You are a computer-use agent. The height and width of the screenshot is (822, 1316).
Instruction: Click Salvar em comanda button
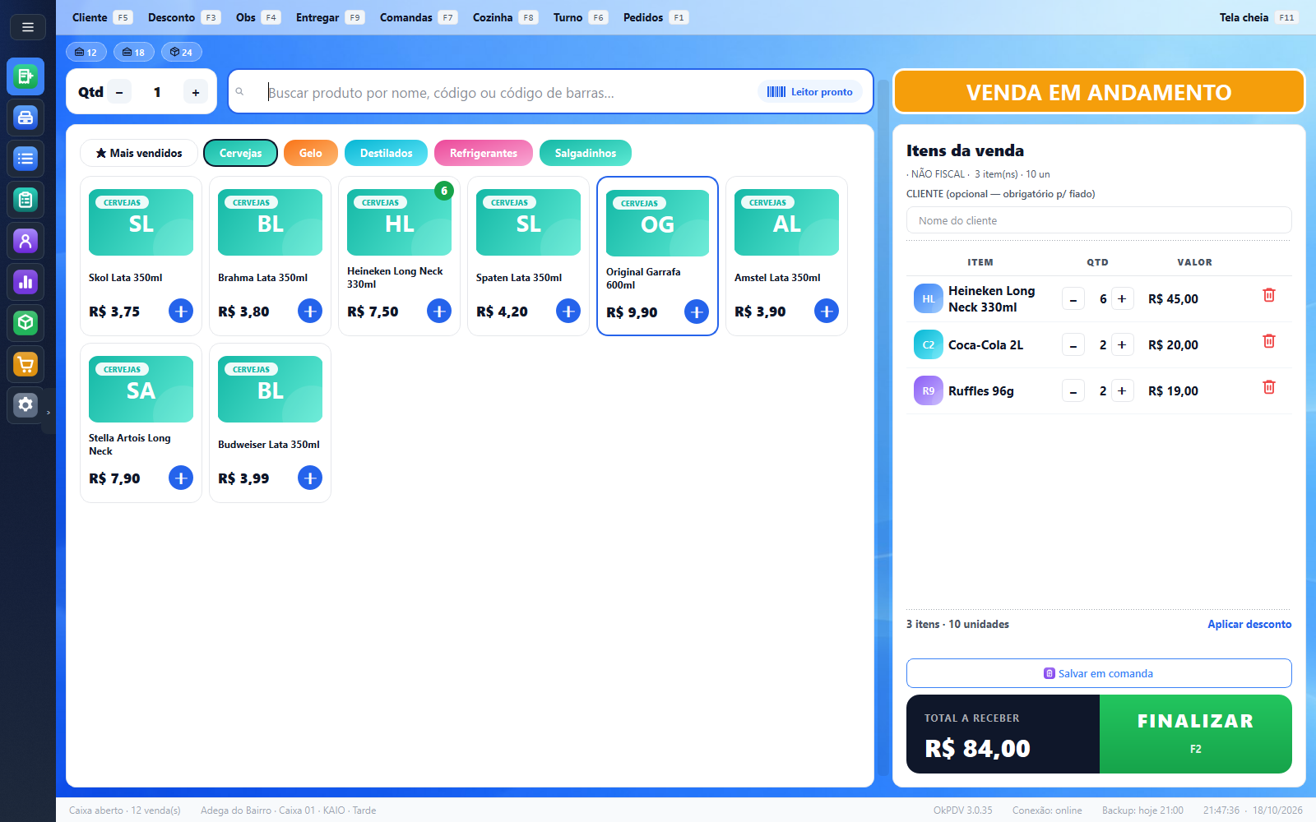pos(1099,673)
